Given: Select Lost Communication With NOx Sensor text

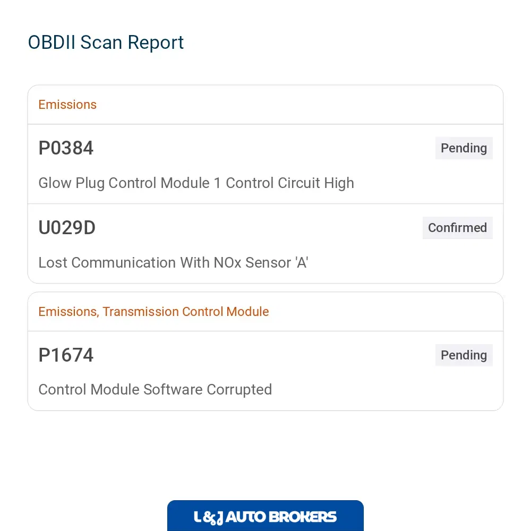Looking at the screenshot, I should click(173, 263).
